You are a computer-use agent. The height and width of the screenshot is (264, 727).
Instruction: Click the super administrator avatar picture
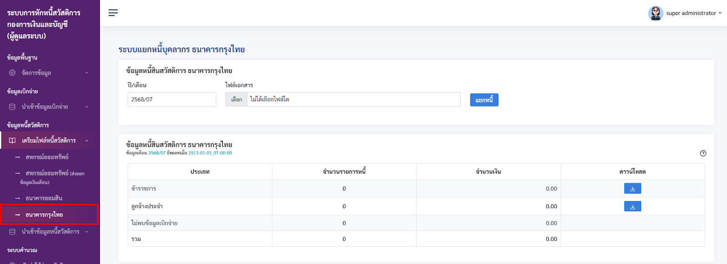pyautogui.click(x=656, y=13)
